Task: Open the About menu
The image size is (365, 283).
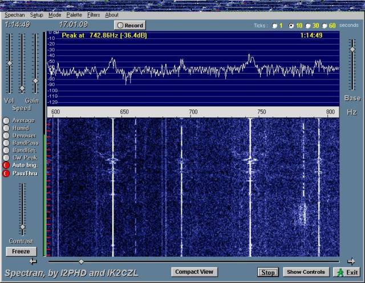Action: tap(112, 15)
